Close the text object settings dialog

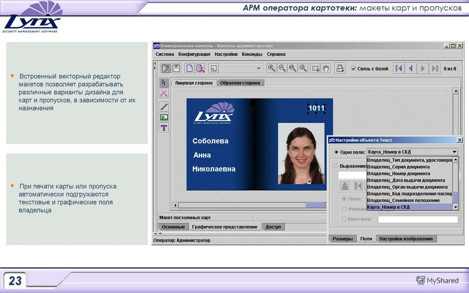click(459, 140)
